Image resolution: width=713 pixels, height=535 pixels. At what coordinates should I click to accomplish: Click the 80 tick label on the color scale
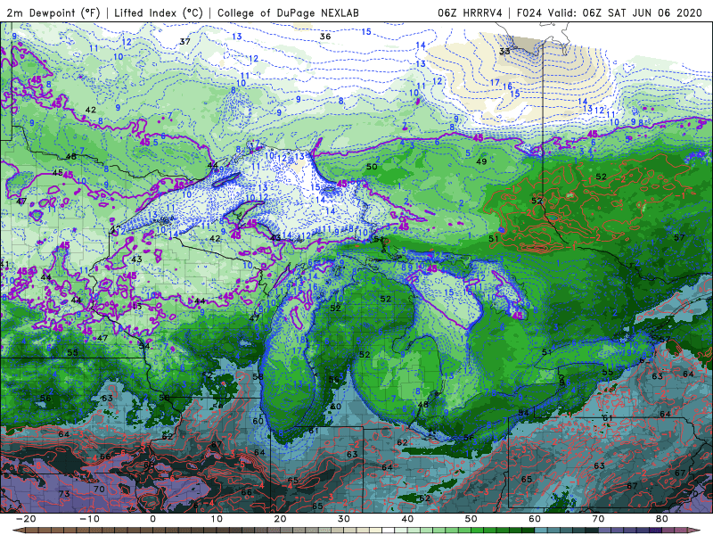pyautogui.click(x=662, y=519)
